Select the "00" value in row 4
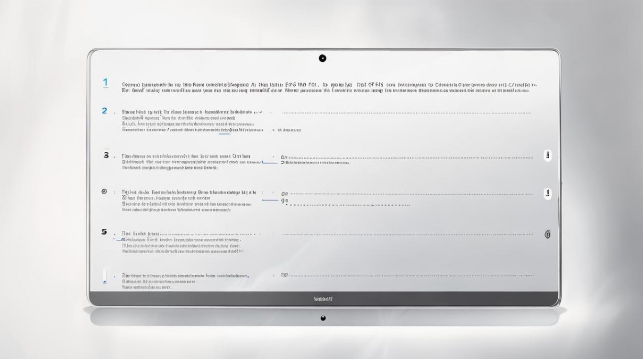 285,194
